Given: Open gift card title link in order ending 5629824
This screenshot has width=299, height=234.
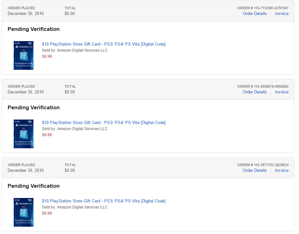Looking at the screenshot, I should click(104, 201).
